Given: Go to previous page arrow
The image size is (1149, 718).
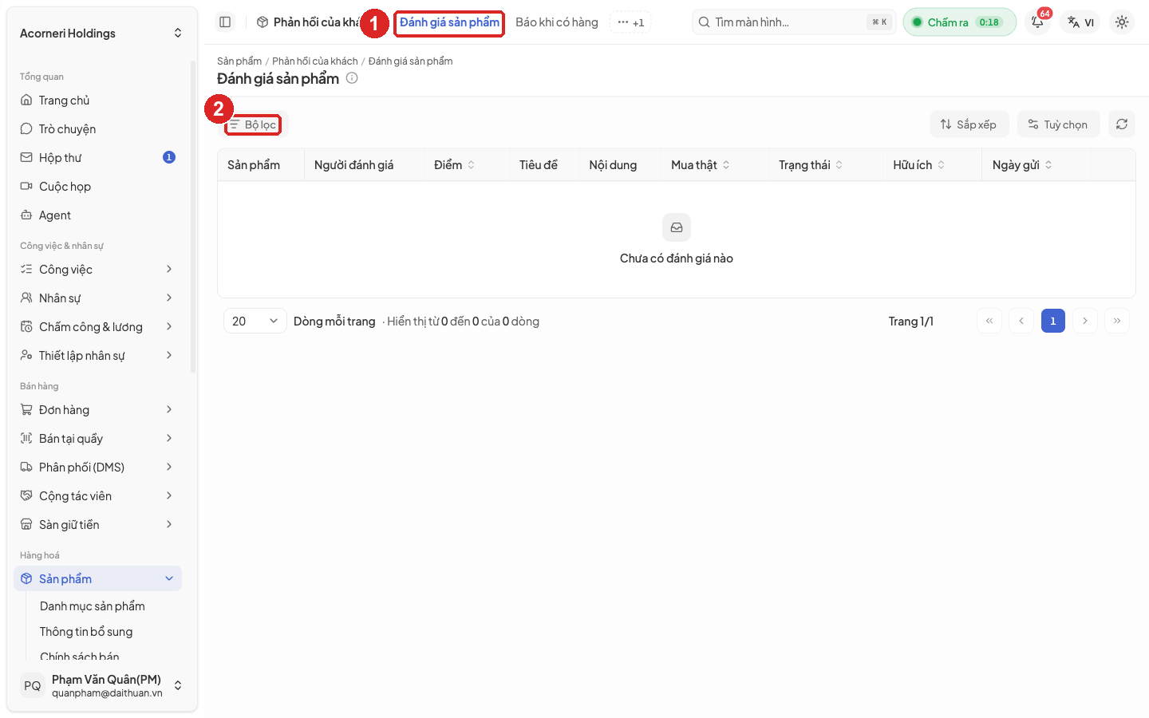Looking at the screenshot, I should (x=1021, y=321).
